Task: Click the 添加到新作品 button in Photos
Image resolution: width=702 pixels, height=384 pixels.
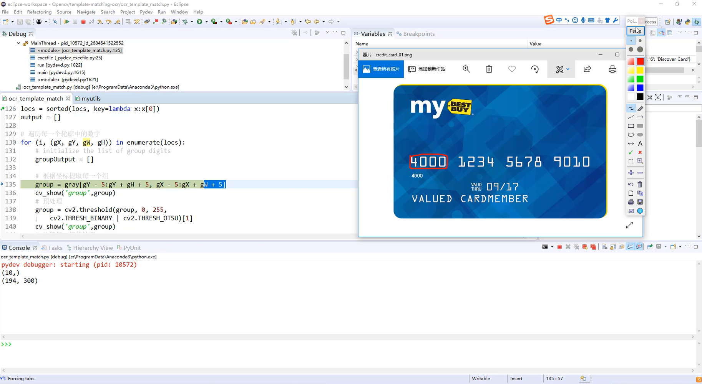Action: (427, 69)
